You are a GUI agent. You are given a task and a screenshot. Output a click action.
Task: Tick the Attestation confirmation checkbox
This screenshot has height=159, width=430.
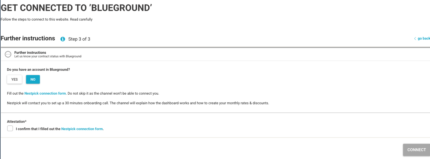(x=10, y=128)
